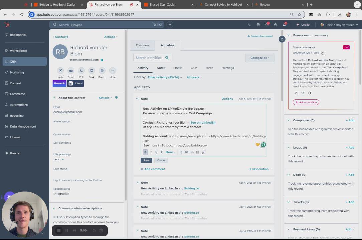This screenshot has height=240, width=362.
Task: Open the notifications bell
Action: click(x=285, y=24)
